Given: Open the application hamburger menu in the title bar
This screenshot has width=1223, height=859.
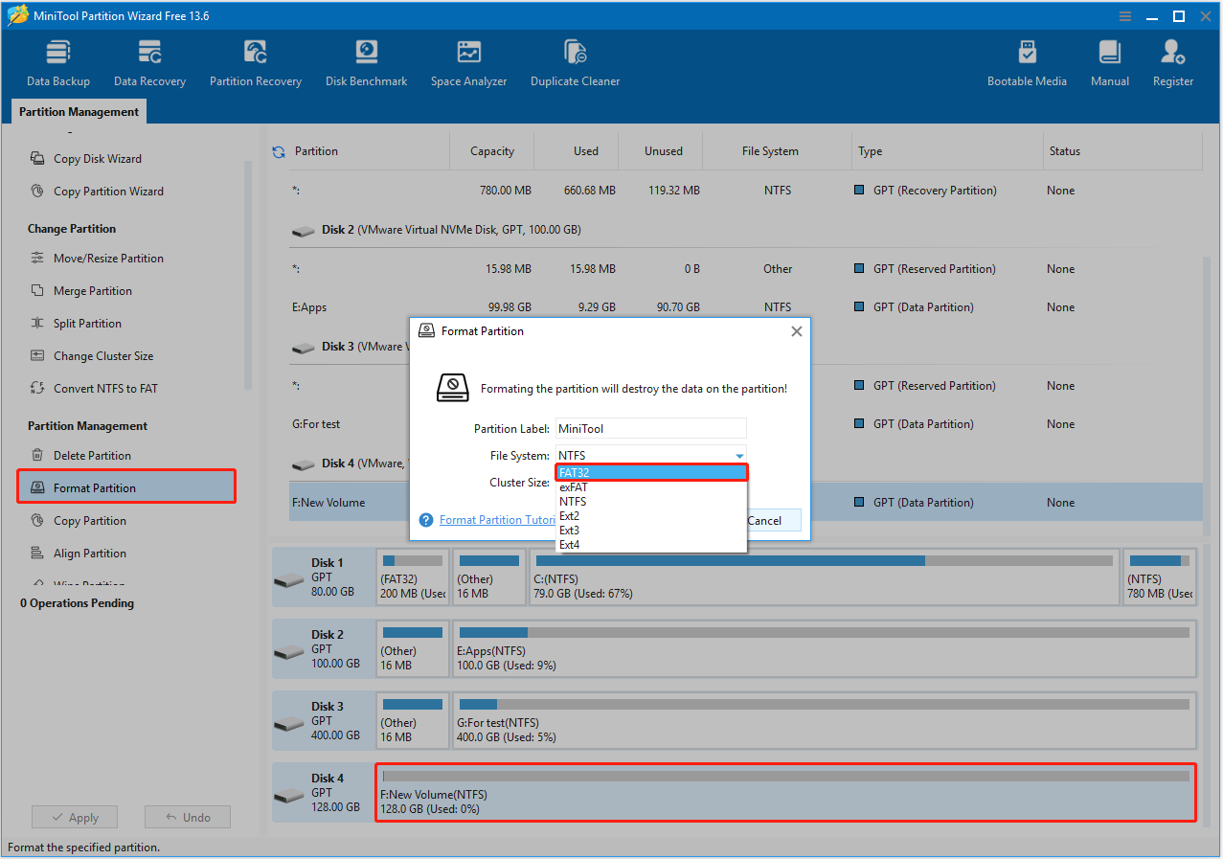Looking at the screenshot, I should click(x=1125, y=16).
